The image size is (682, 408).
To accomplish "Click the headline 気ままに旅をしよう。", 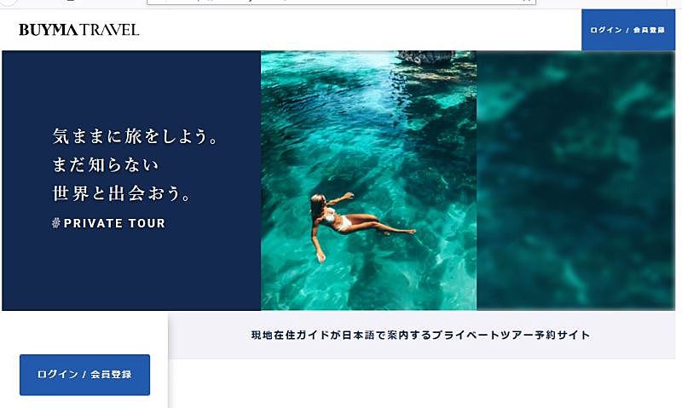I will click(136, 136).
